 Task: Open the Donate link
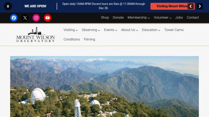118,18
